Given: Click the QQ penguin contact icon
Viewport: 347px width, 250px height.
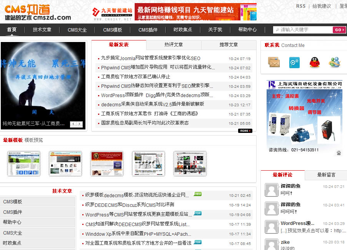Looking at the screenshot, I should click(314, 62).
